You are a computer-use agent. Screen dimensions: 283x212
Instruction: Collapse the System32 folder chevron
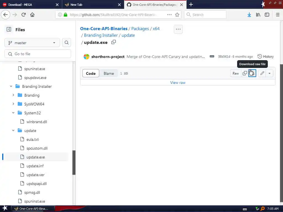point(13,113)
